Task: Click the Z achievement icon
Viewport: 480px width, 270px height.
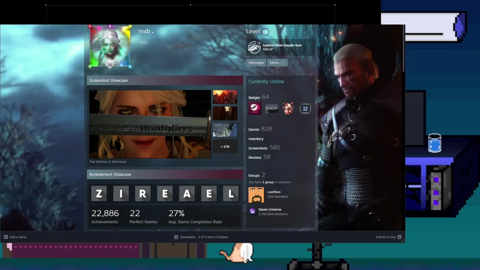Action: coord(99,193)
